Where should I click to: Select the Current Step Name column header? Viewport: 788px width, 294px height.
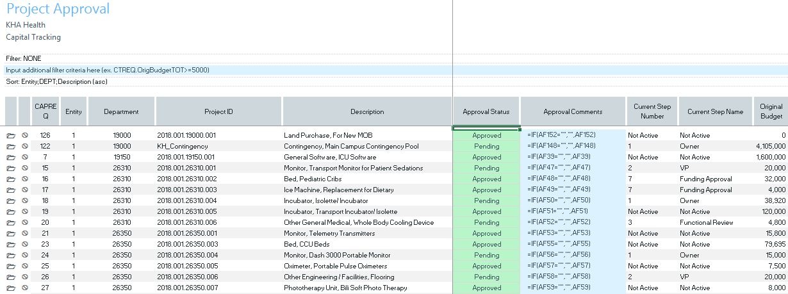716,111
